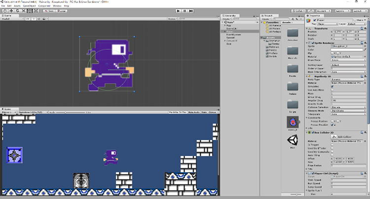Select the Rotate tool
Viewport: 370px width, 199px height.
(18, 10)
